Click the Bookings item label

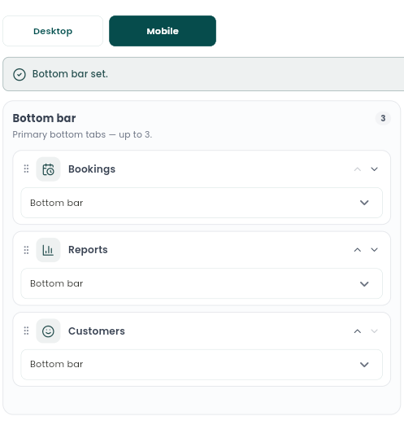(92, 169)
